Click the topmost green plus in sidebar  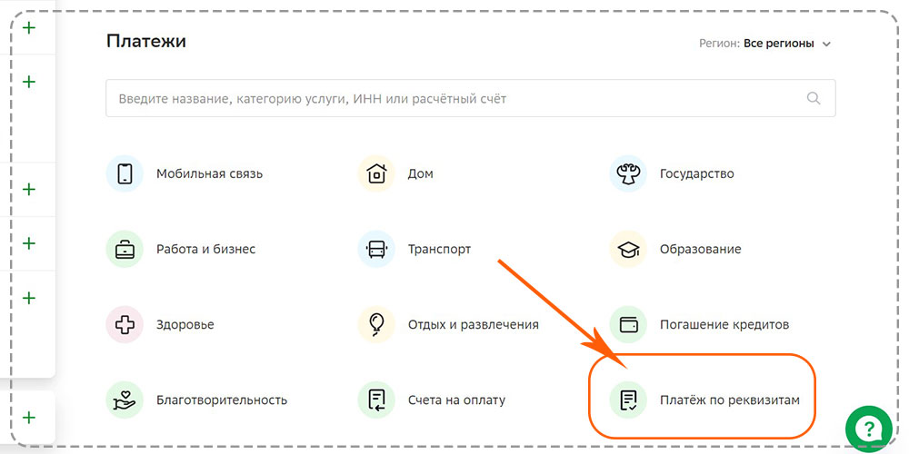pos(28,28)
